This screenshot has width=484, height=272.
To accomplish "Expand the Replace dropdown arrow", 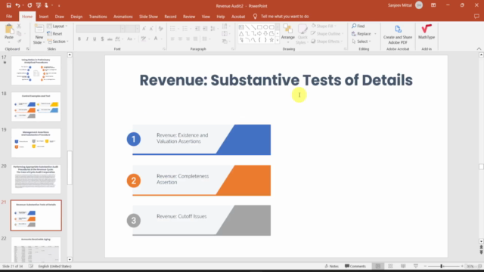I will pos(375,33).
